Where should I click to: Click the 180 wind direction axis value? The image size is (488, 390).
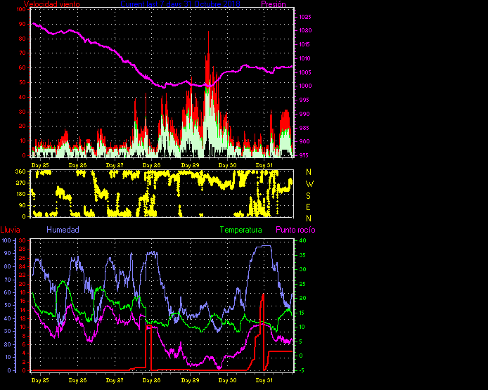20,195
